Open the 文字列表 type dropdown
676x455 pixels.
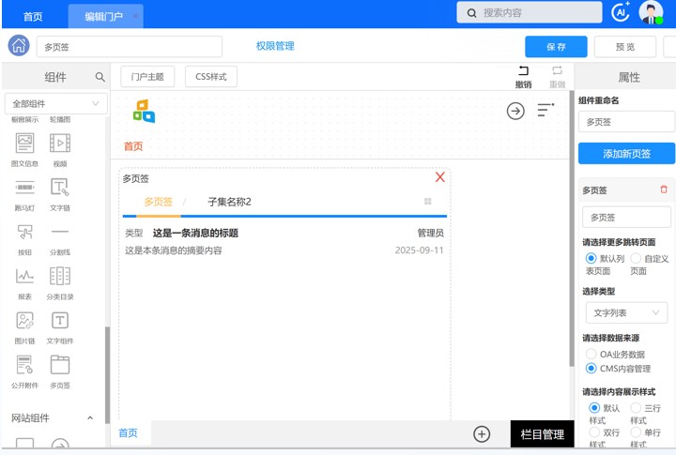(x=625, y=312)
